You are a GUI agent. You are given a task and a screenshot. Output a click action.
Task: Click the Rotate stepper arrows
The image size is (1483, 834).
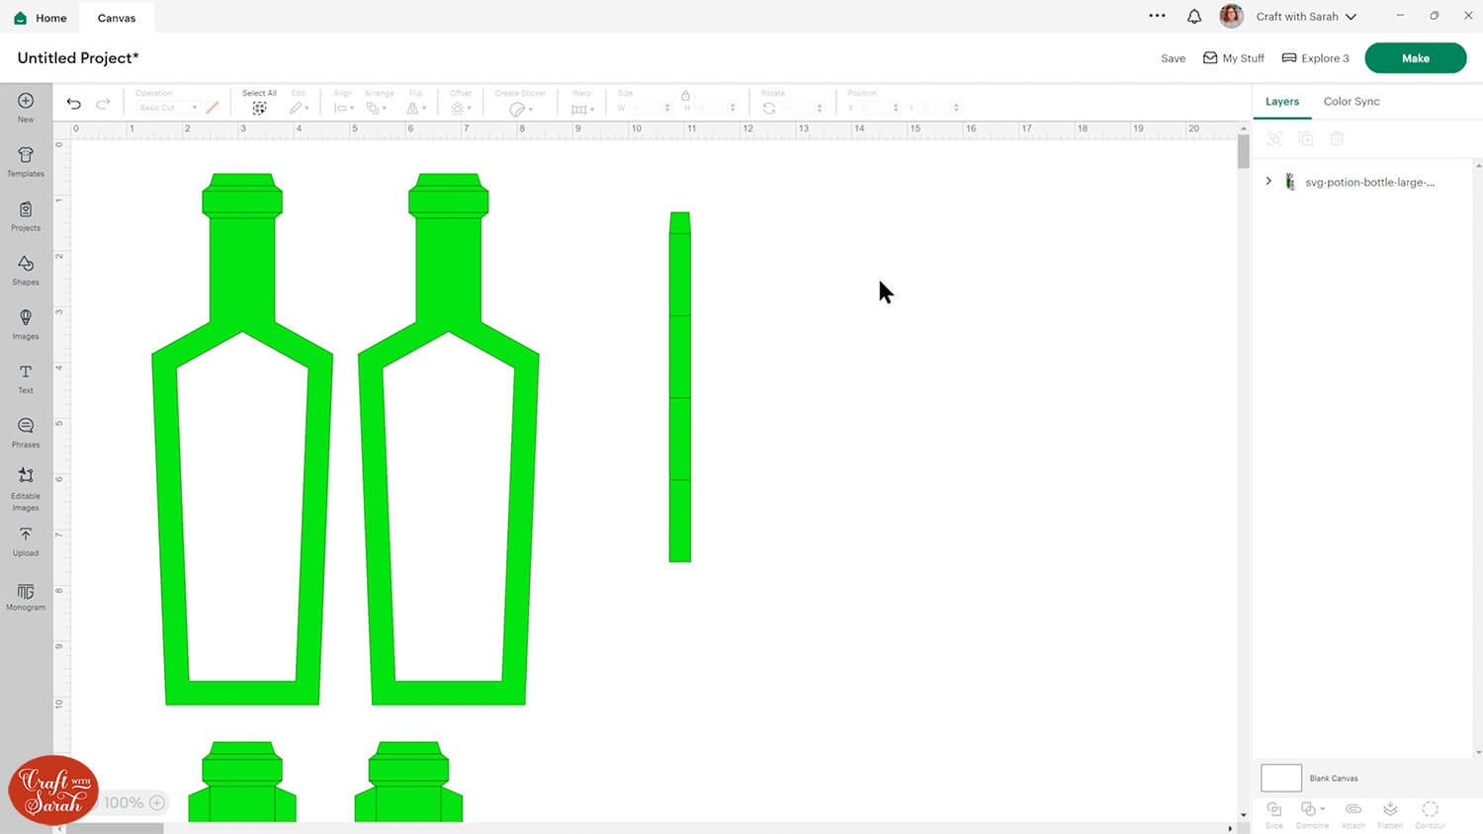(820, 108)
